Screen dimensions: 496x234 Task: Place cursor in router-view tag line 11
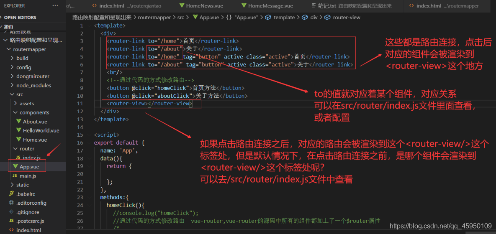tap(149, 104)
